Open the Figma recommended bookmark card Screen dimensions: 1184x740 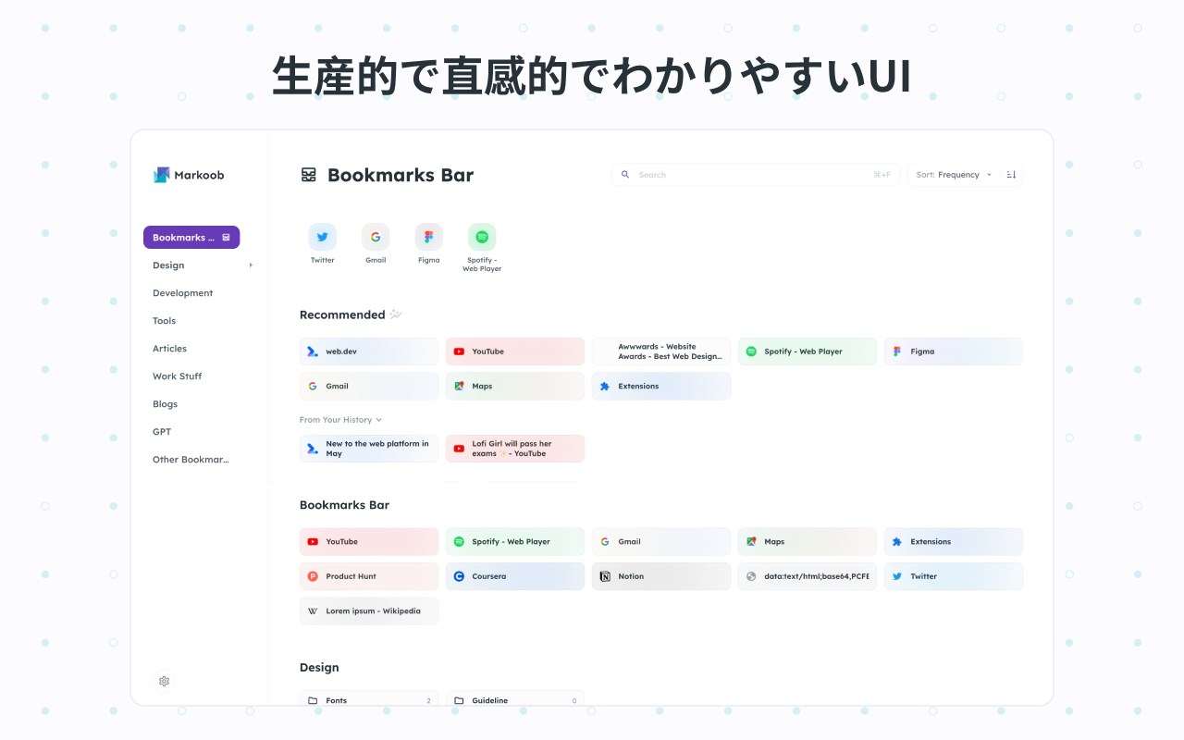[x=954, y=351]
